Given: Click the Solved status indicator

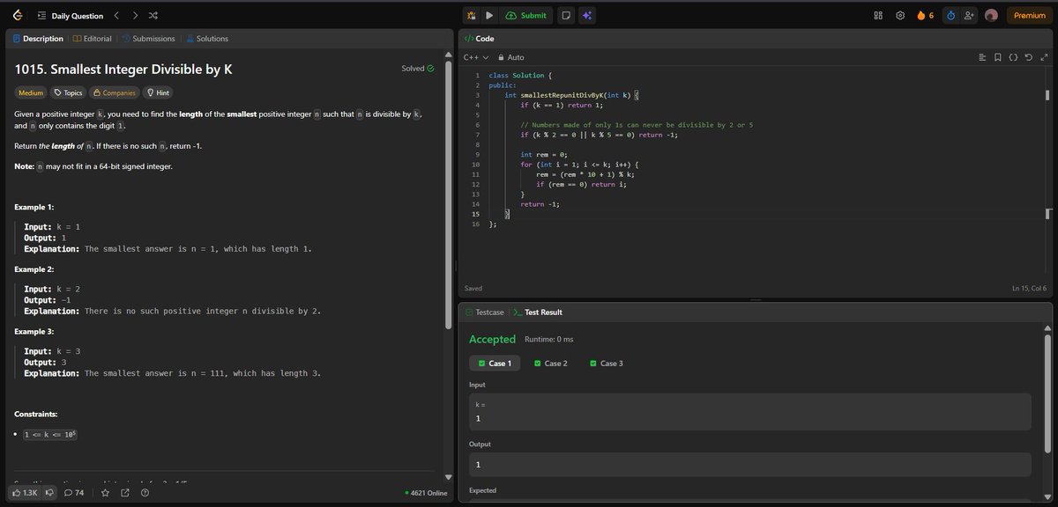Looking at the screenshot, I should pyautogui.click(x=418, y=69).
